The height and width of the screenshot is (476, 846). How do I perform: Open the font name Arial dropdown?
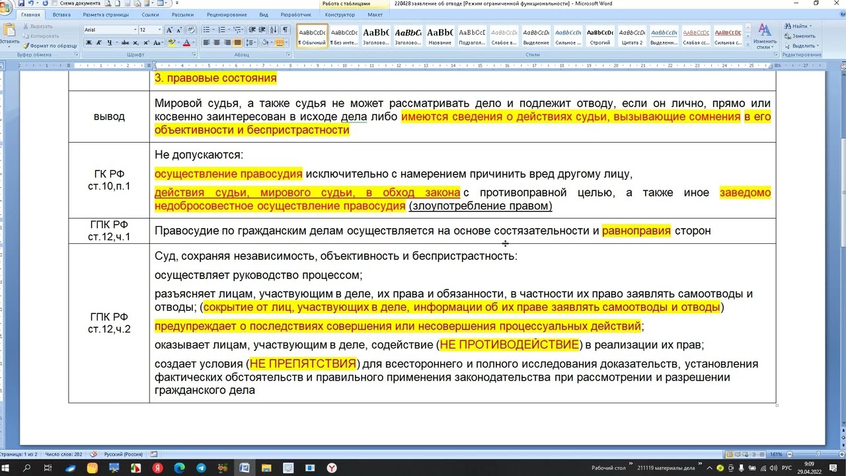tap(135, 30)
